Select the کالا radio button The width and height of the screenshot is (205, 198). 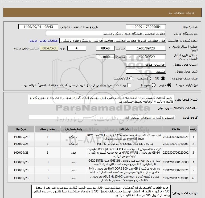point(163,78)
